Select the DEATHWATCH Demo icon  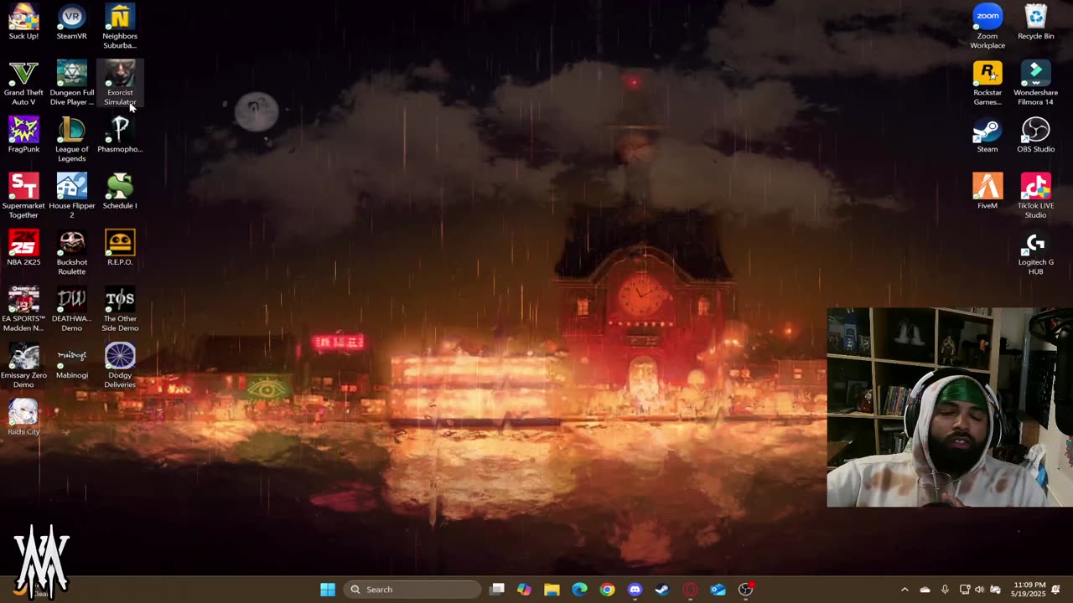click(x=71, y=309)
